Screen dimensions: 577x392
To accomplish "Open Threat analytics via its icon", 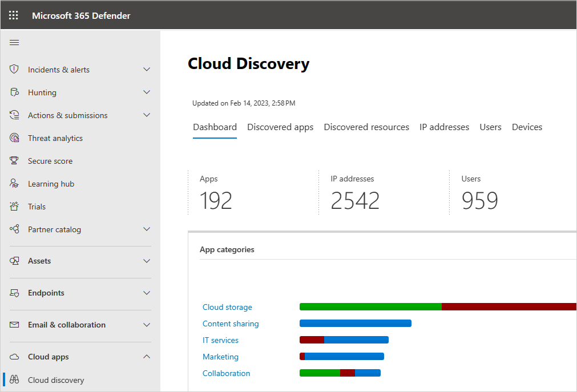I will pos(14,138).
